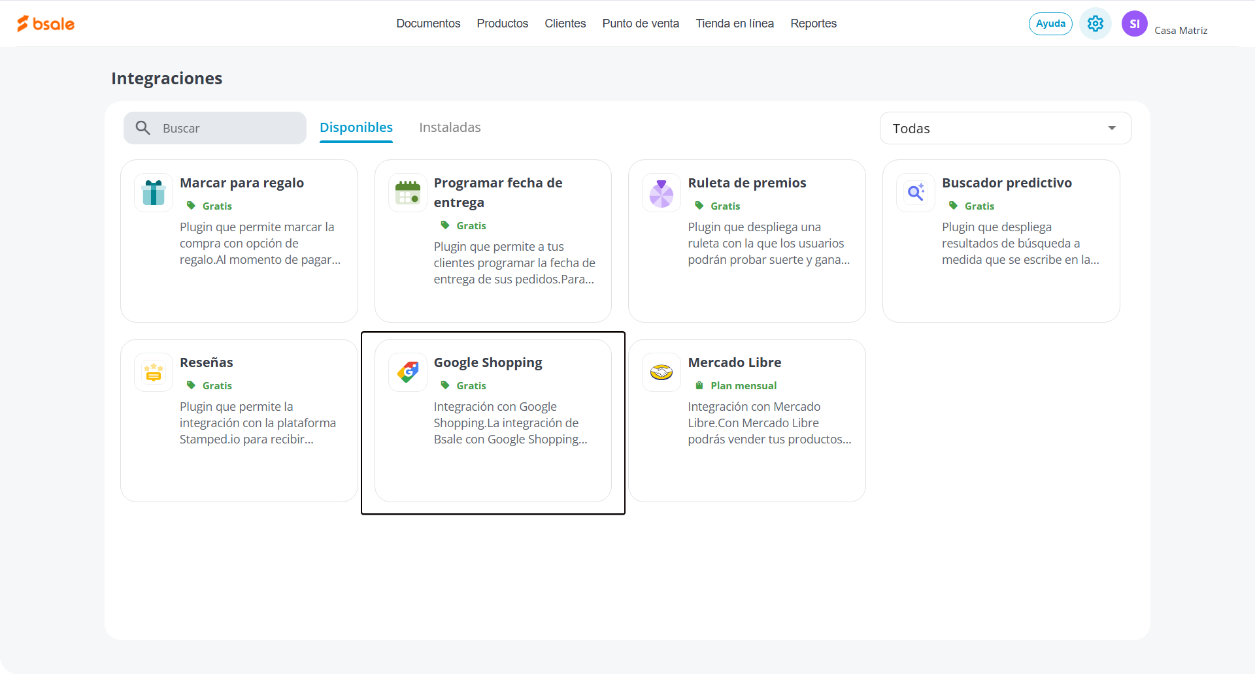Click the Casa Matriz label
The width and height of the screenshot is (1255, 674).
(1180, 30)
